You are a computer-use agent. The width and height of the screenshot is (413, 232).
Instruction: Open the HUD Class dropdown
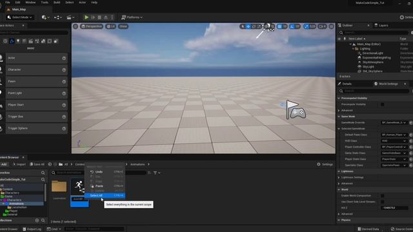pyautogui.click(x=394, y=140)
